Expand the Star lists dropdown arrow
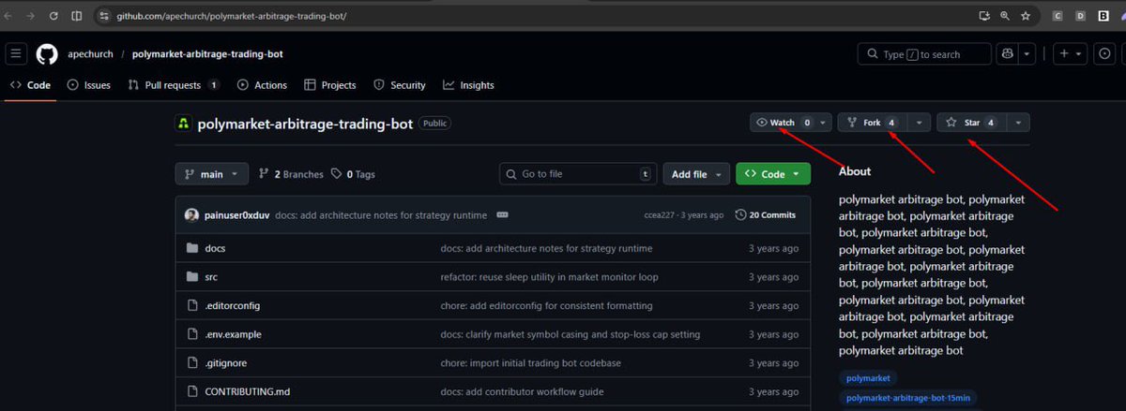Viewport: 1126px width, 411px height. (x=1019, y=123)
